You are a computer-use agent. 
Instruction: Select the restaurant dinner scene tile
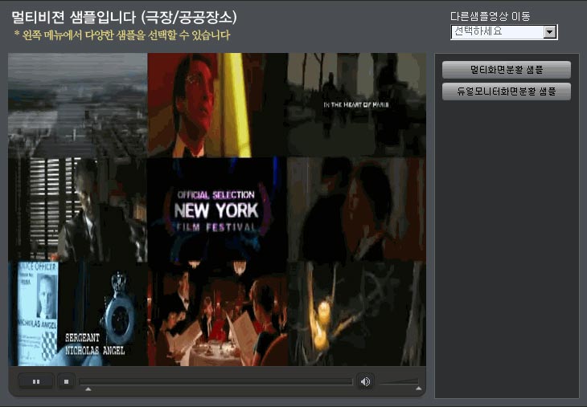tap(217, 314)
